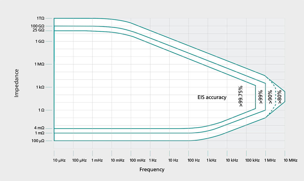Click the Frequency axis title
304x181 pixels.
pos(152,169)
